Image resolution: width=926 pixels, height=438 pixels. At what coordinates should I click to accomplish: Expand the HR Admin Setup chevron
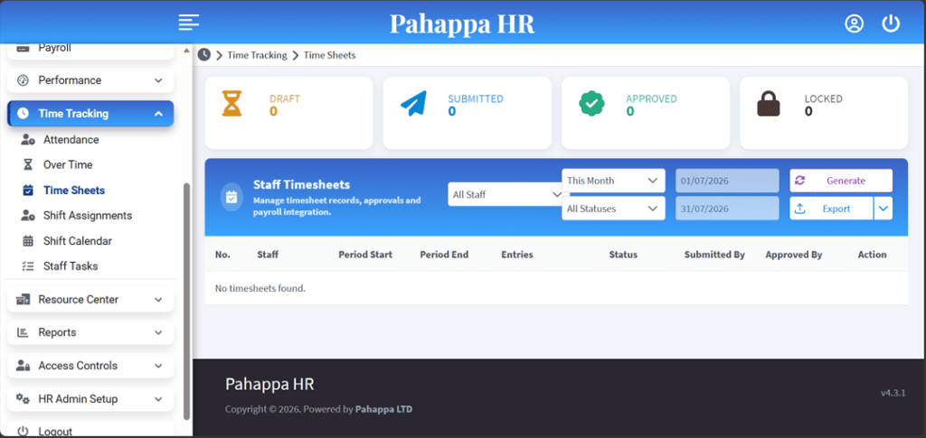158,398
